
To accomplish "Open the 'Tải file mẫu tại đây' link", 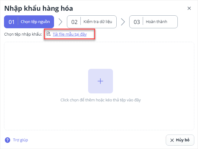I will click(70, 34).
